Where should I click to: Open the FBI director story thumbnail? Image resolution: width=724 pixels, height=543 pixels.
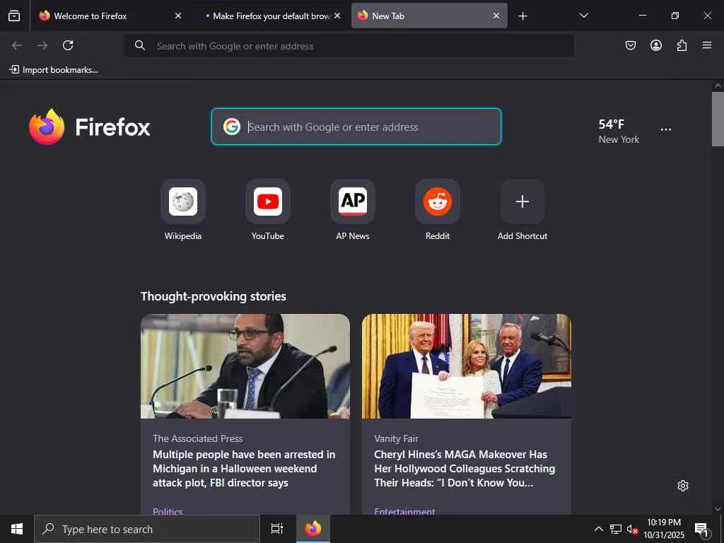[245, 366]
